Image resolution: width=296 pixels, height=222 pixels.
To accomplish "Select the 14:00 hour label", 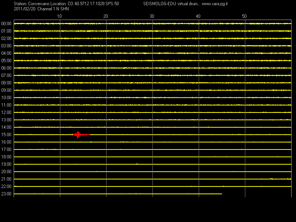I will [x=6, y=127].
